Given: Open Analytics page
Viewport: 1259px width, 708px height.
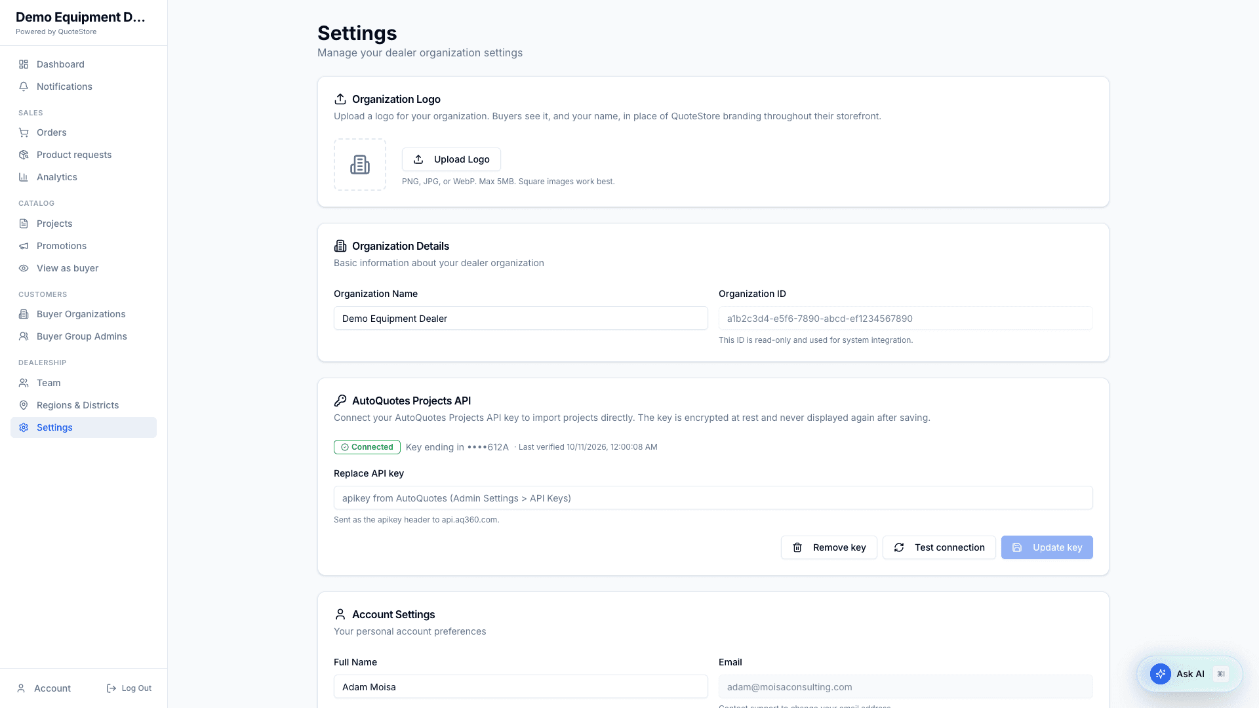Looking at the screenshot, I should tap(83, 177).
